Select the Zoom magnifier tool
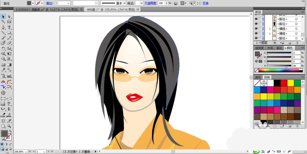Screen dimensions: 307x154 [x=9, y=126]
